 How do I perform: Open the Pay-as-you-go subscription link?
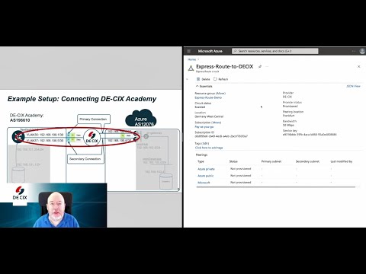pyautogui.click(x=204, y=126)
